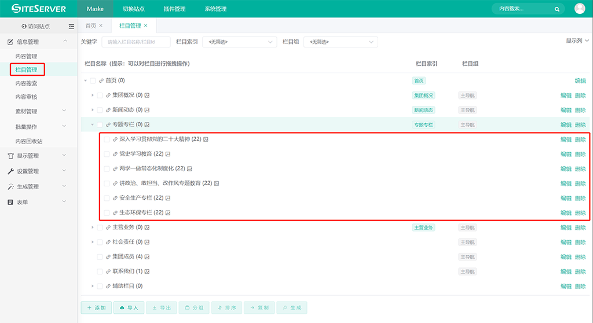Open 插件管理 in the top menu

coord(174,9)
